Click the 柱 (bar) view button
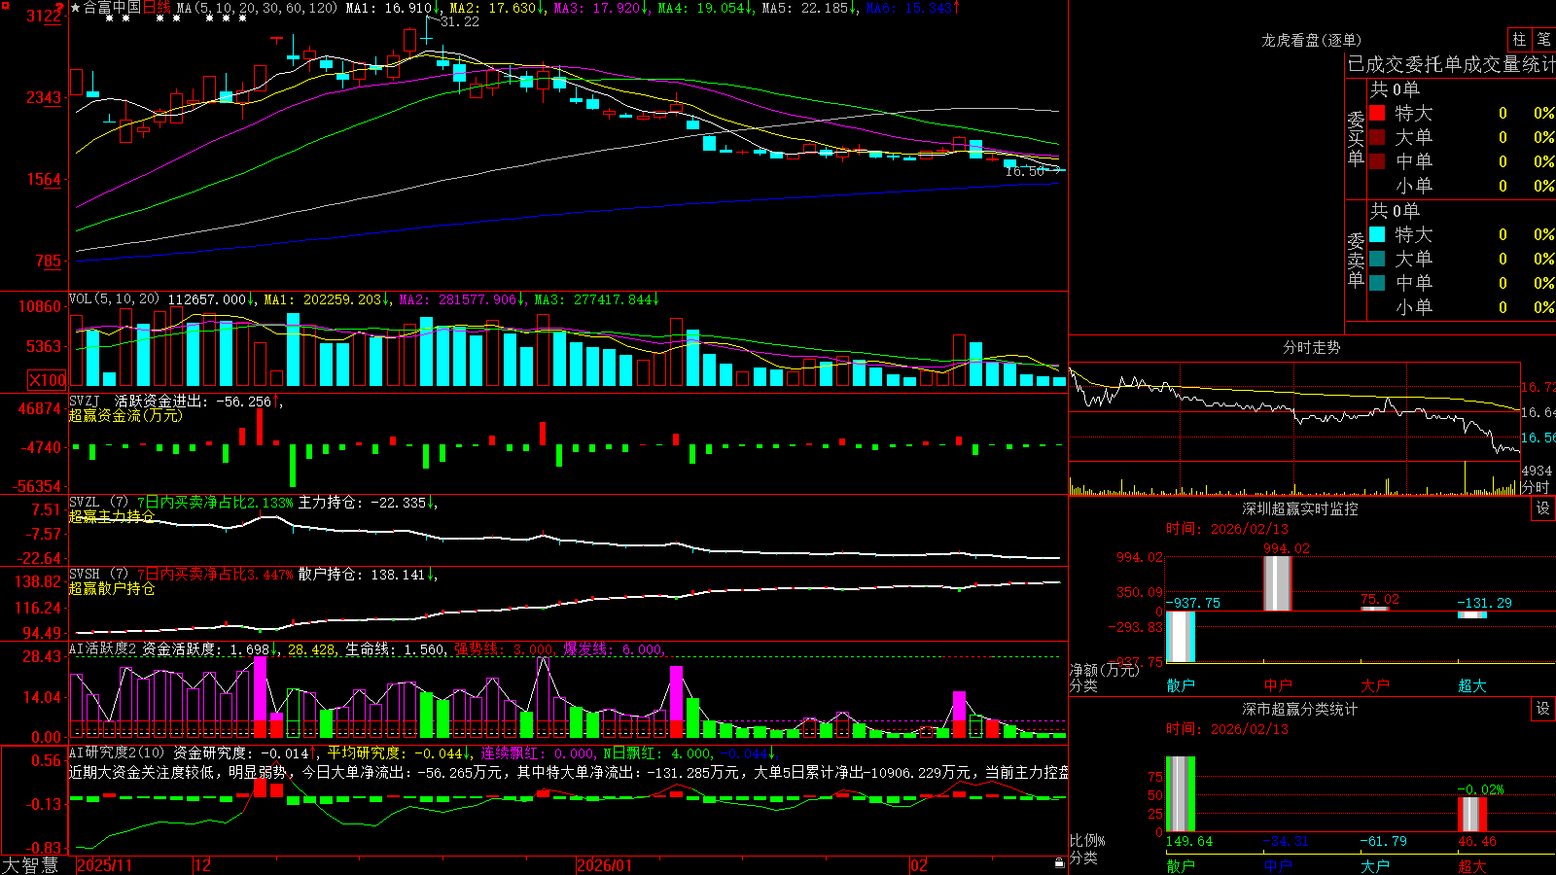The width and height of the screenshot is (1556, 875). (x=1519, y=40)
